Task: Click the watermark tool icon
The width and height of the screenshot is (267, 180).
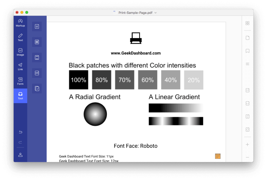Action: (x=37, y=26)
